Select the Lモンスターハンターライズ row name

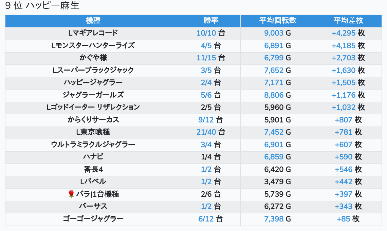(93, 45)
